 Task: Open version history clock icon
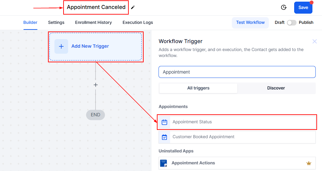click(283, 7)
